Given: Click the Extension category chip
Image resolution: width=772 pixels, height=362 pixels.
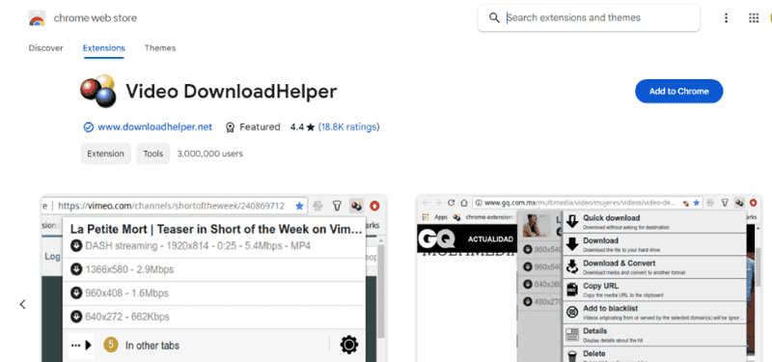Looking at the screenshot, I should pyautogui.click(x=106, y=153).
